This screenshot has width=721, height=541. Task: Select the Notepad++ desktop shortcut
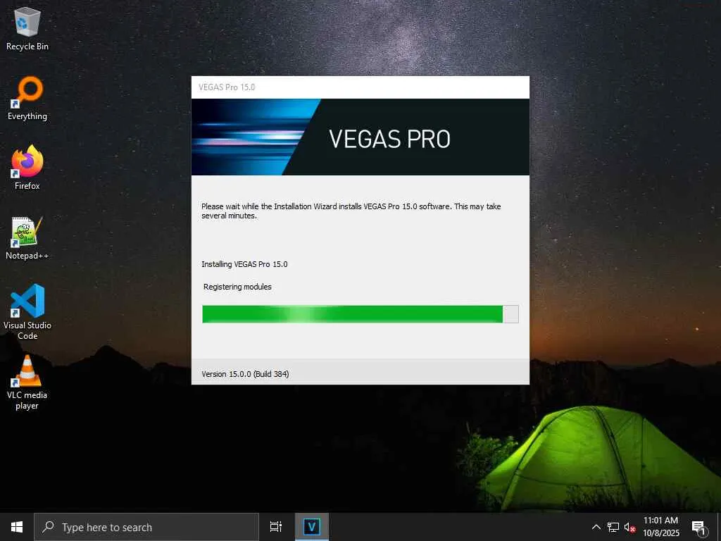pos(27,238)
